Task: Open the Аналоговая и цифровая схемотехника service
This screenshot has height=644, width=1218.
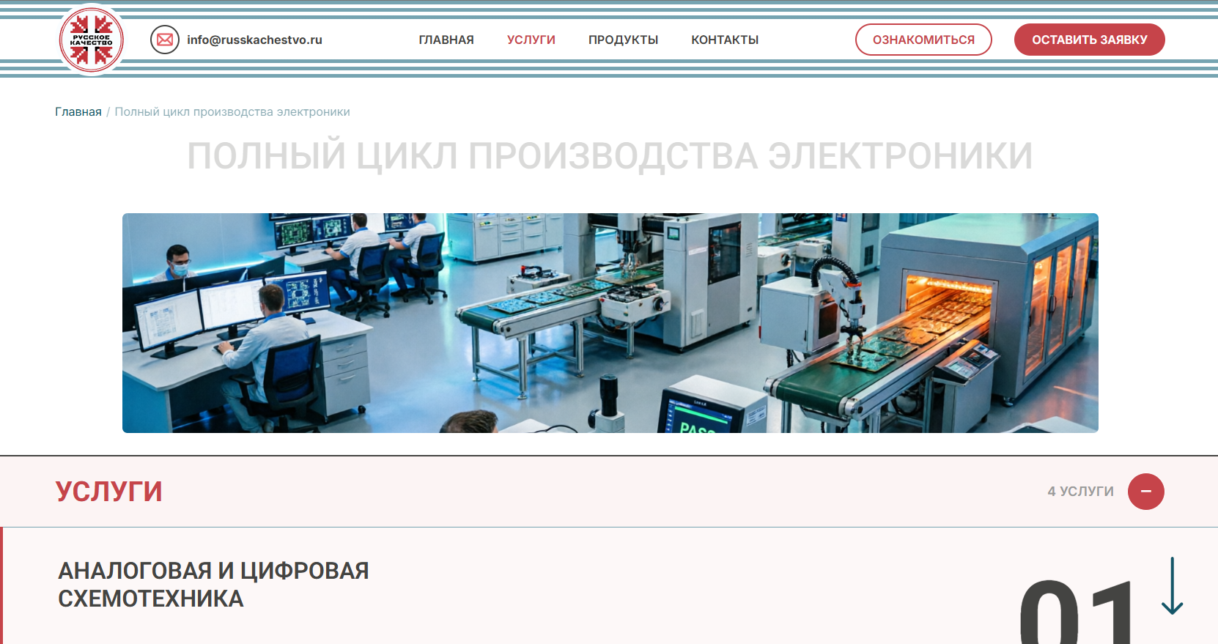Action: tap(213, 585)
